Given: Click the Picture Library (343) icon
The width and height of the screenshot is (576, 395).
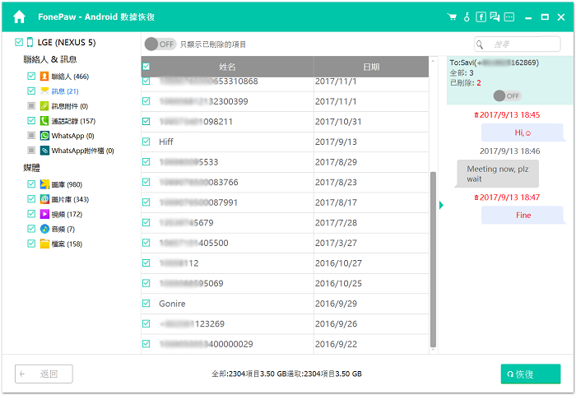Looking at the screenshot, I should point(44,199).
